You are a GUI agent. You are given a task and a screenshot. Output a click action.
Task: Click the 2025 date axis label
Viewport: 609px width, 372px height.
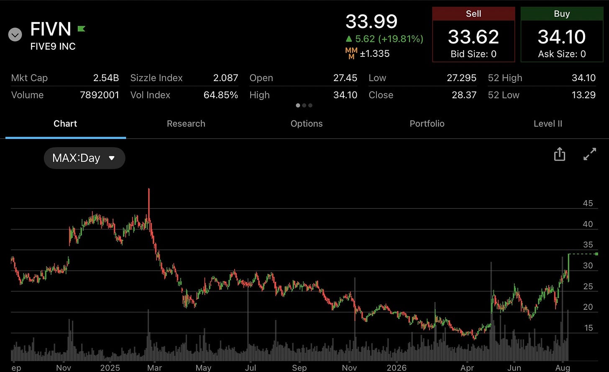110,368
